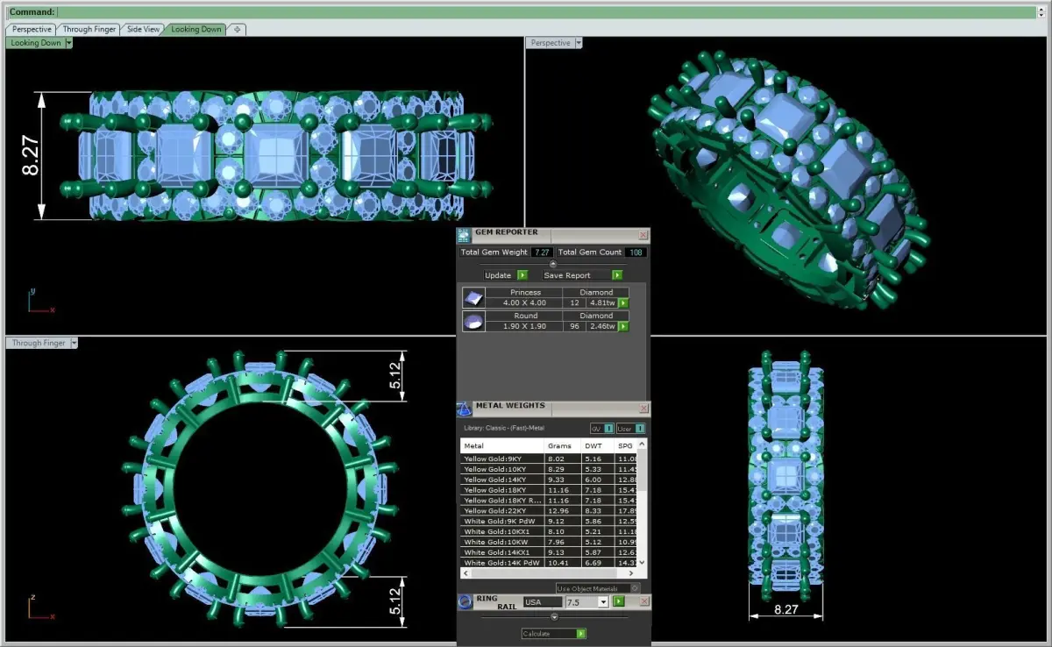
Task: Click the Metal column header
Action: click(x=501, y=445)
